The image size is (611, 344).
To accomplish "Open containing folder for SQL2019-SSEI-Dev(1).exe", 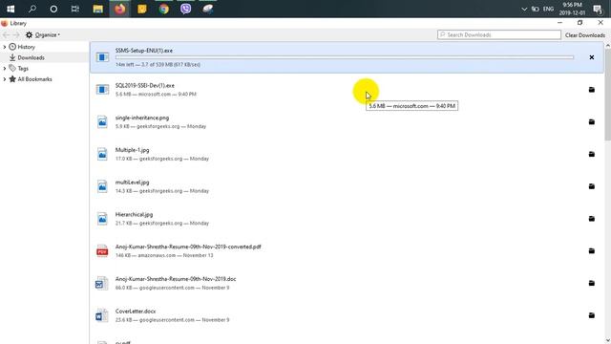I will coord(592,90).
